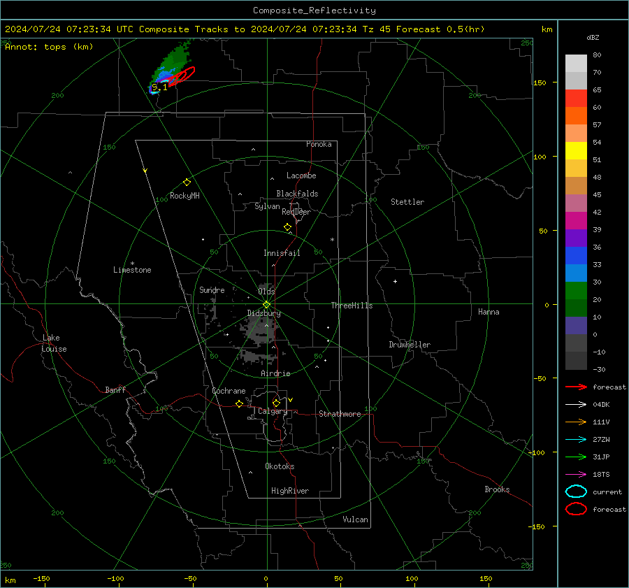Click the Sundre city label

tap(212, 289)
